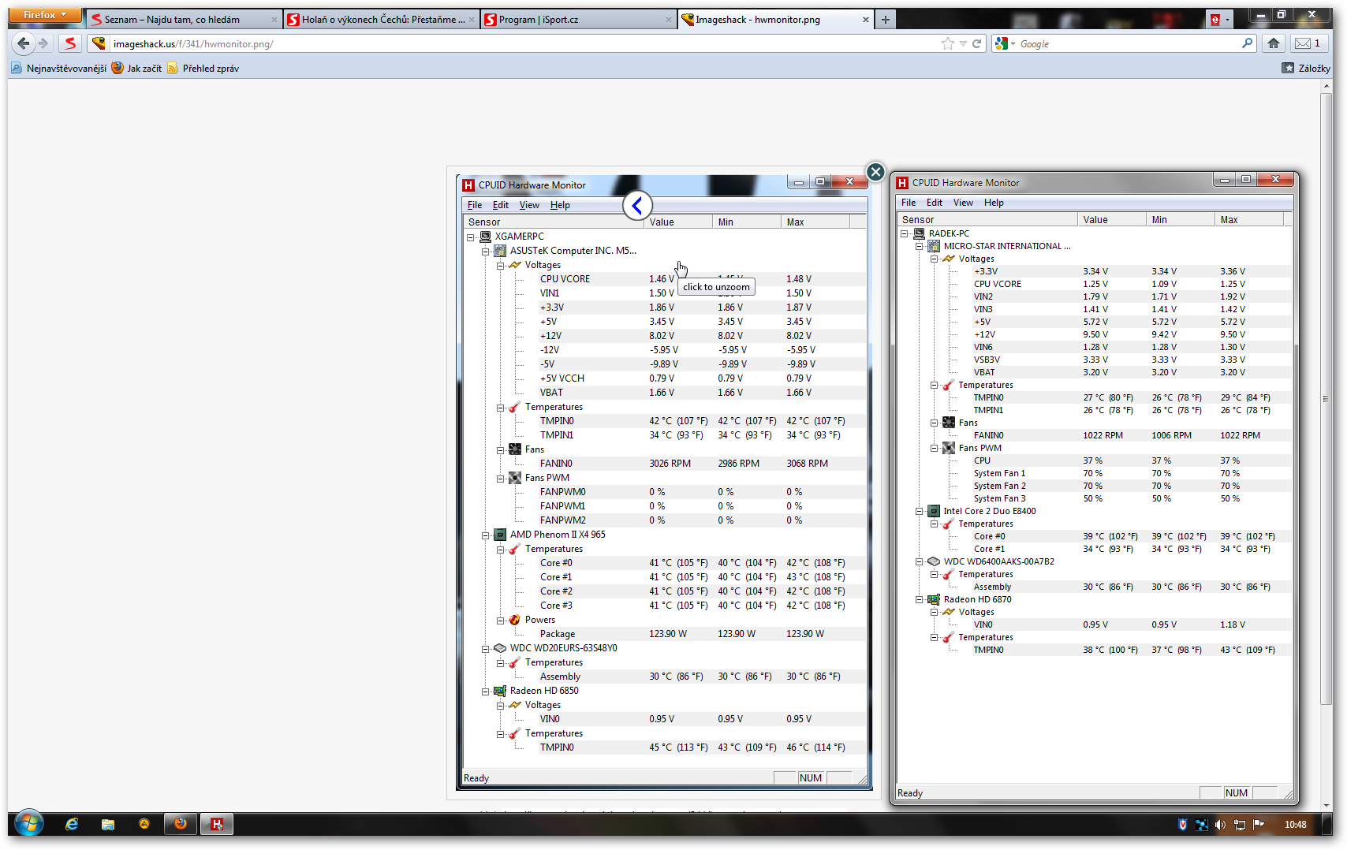Open Help menu in RADEK-PC monitor window
Screen dimensions: 1347x850
coord(994,203)
